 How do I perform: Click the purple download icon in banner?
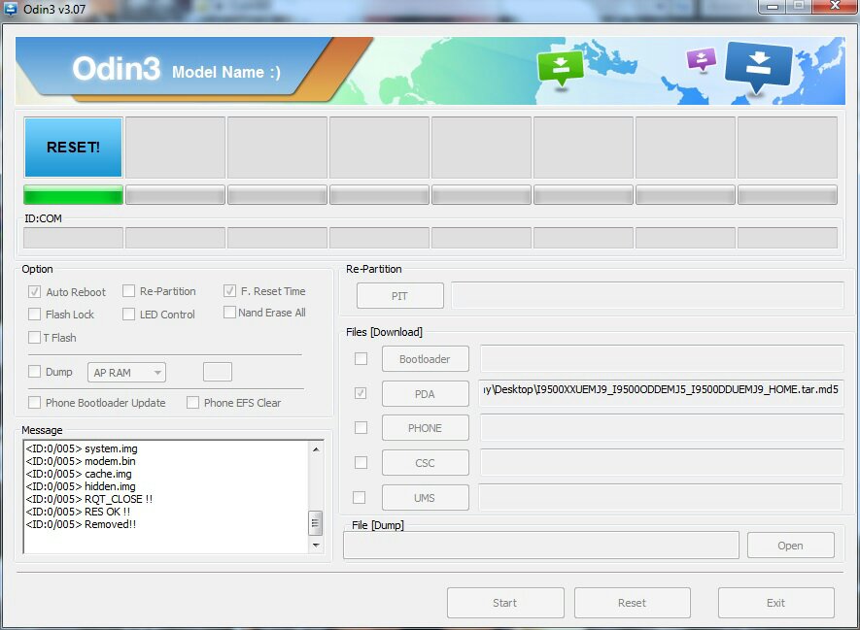coord(701,60)
